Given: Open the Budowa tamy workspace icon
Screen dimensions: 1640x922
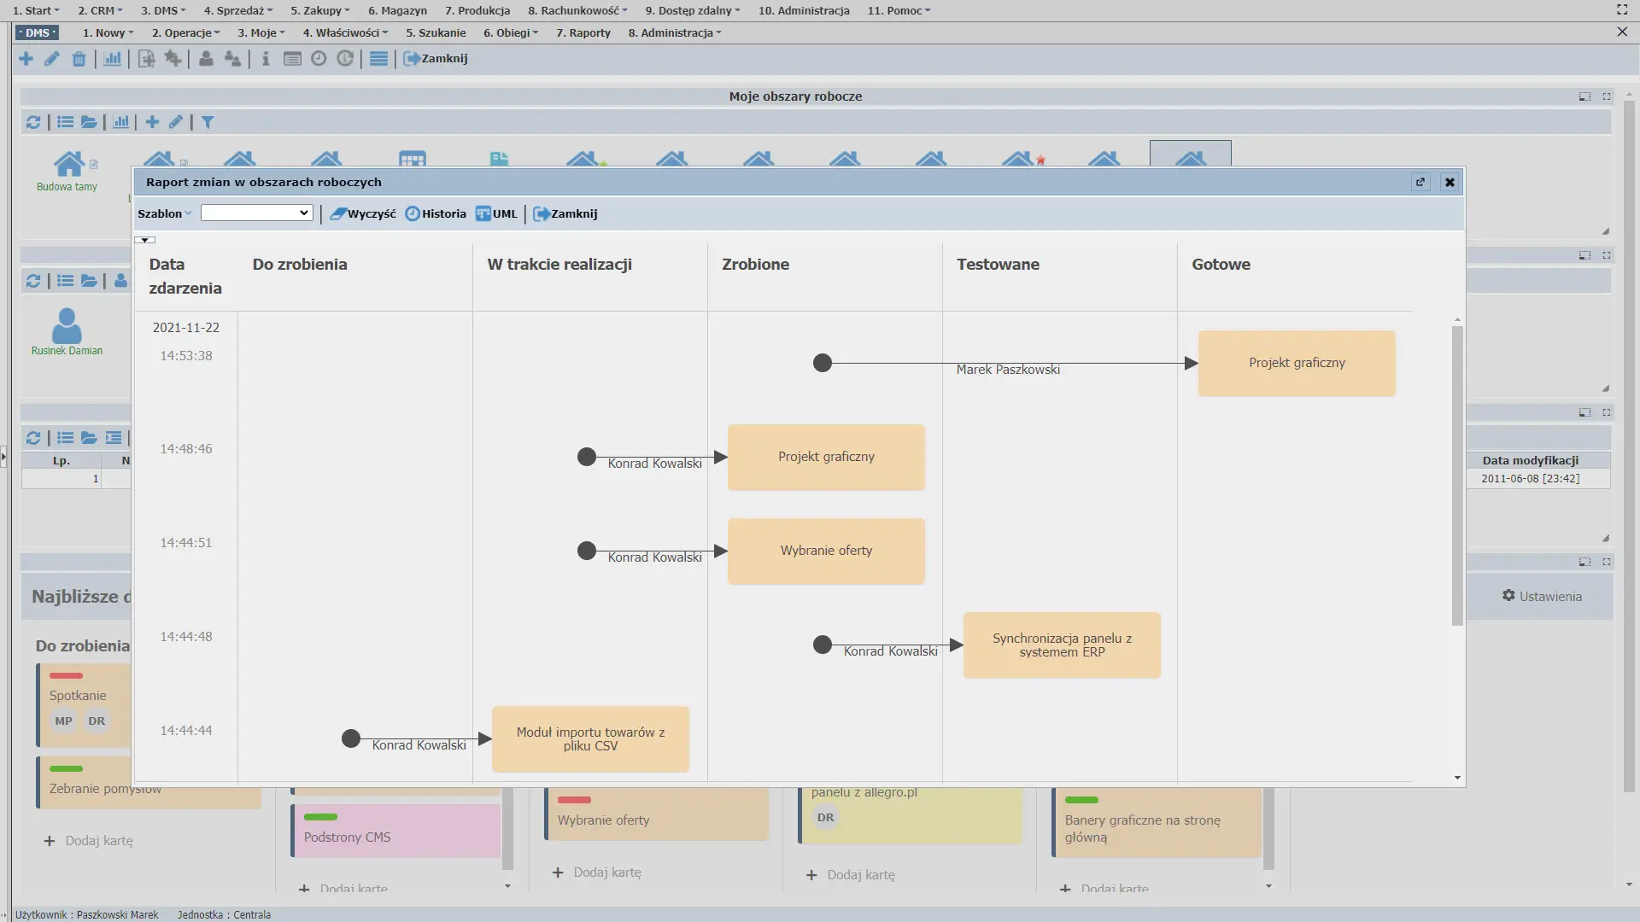Looking at the screenshot, I should (67, 164).
